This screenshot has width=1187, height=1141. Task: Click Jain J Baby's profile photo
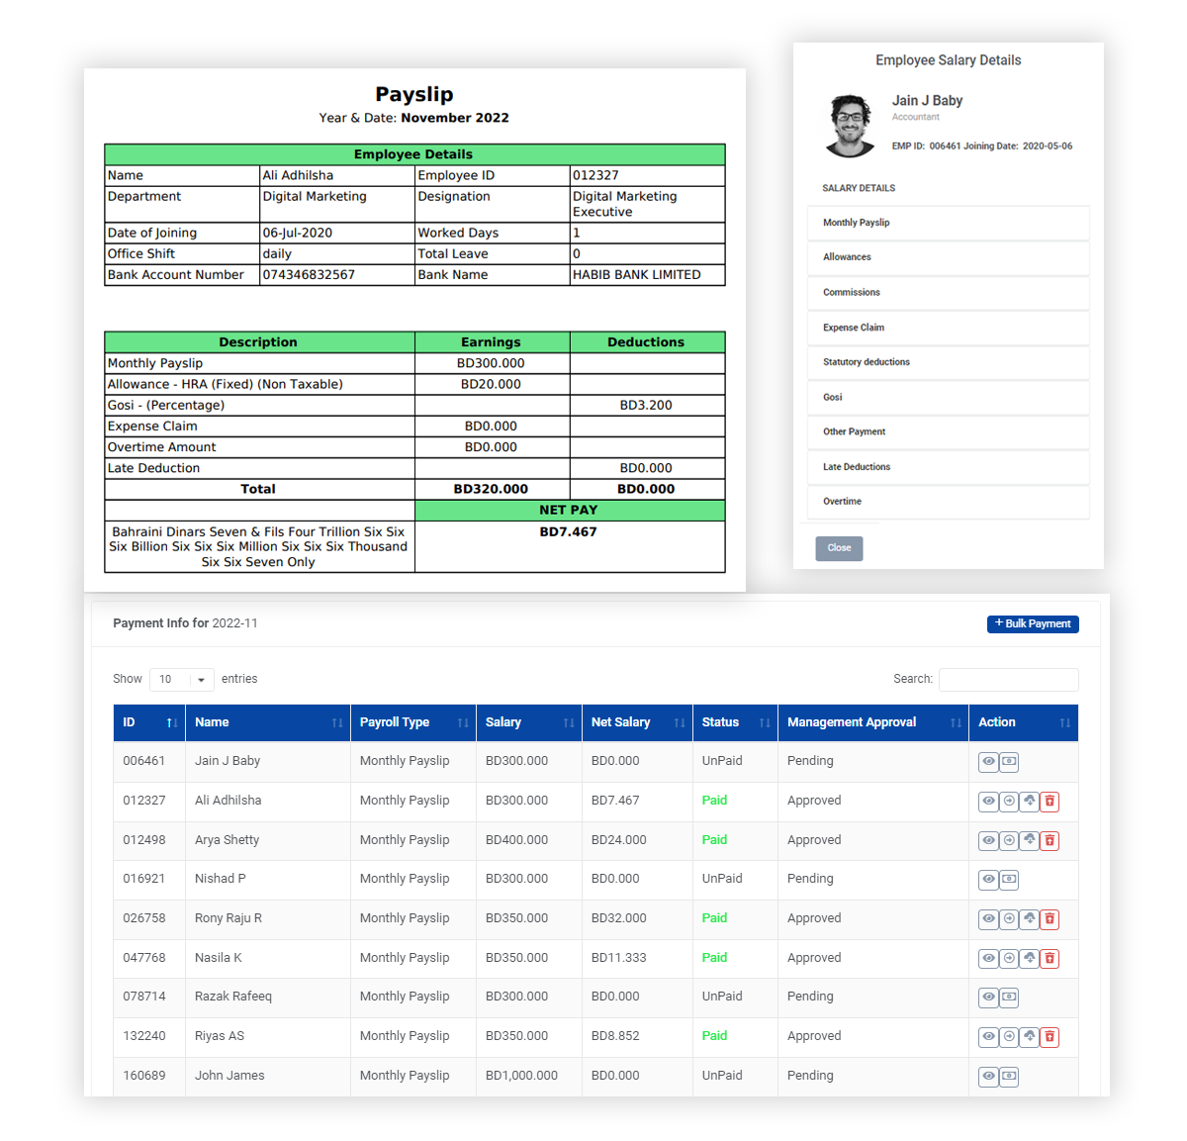pos(850,126)
